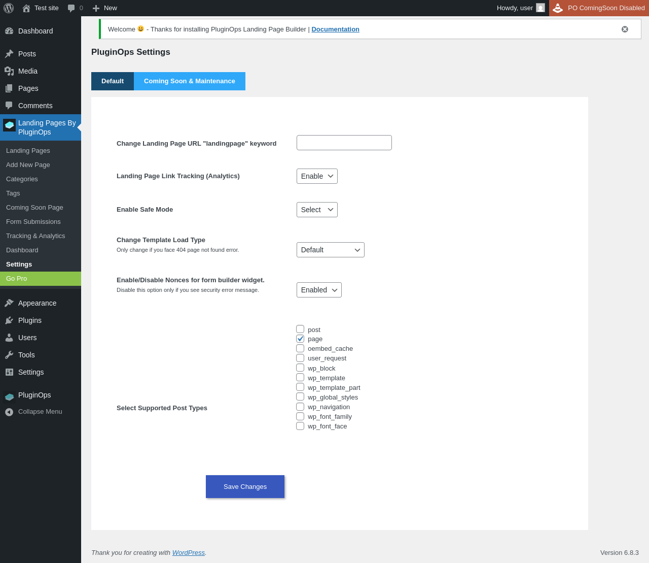This screenshot has height=563, width=649.
Task: Open the Documentation link
Action: pos(335,29)
